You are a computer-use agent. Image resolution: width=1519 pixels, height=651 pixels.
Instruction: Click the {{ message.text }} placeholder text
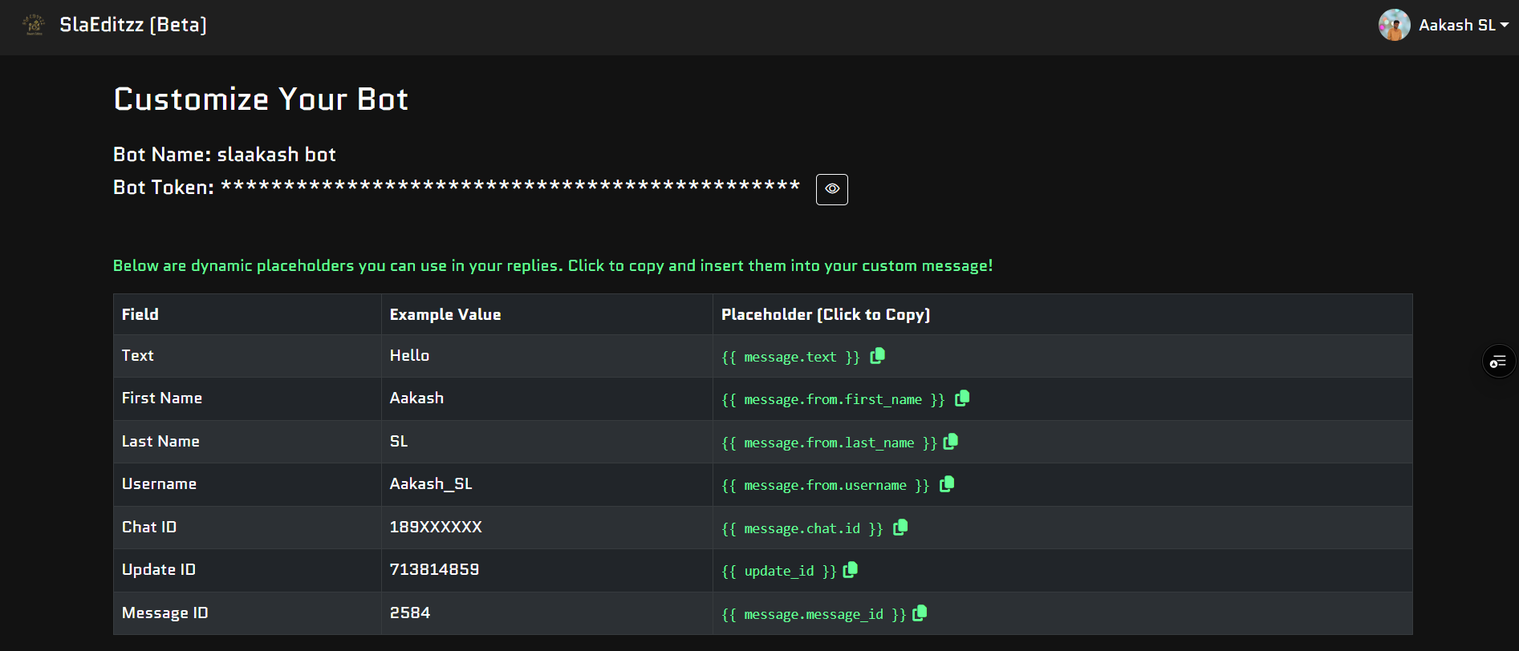point(790,357)
